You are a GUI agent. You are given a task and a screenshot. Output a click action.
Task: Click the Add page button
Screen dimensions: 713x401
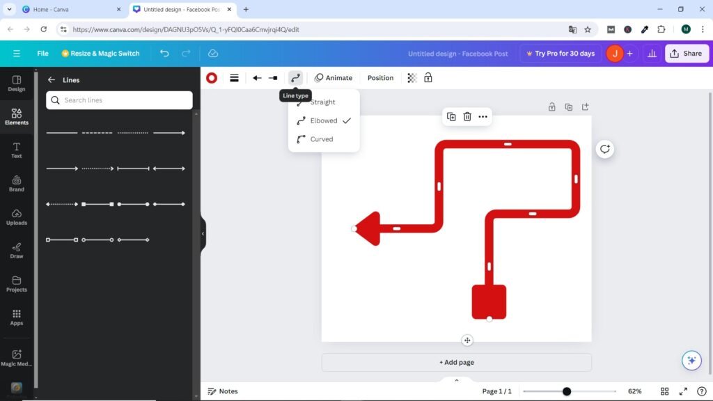(x=456, y=362)
